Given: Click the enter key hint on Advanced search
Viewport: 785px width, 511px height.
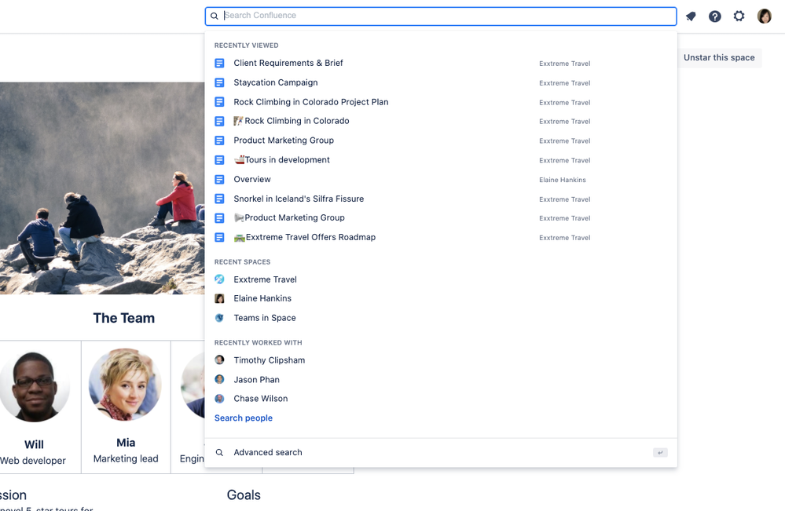Looking at the screenshot, I should click(x=660, y=452).
